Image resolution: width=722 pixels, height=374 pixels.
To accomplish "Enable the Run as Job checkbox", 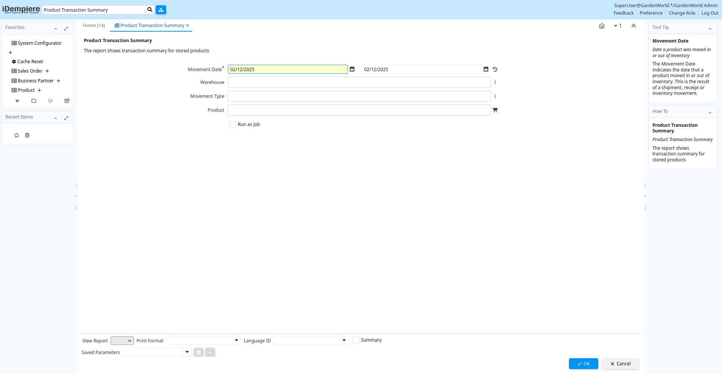I will pyautogui.click(x=233, y=125).
